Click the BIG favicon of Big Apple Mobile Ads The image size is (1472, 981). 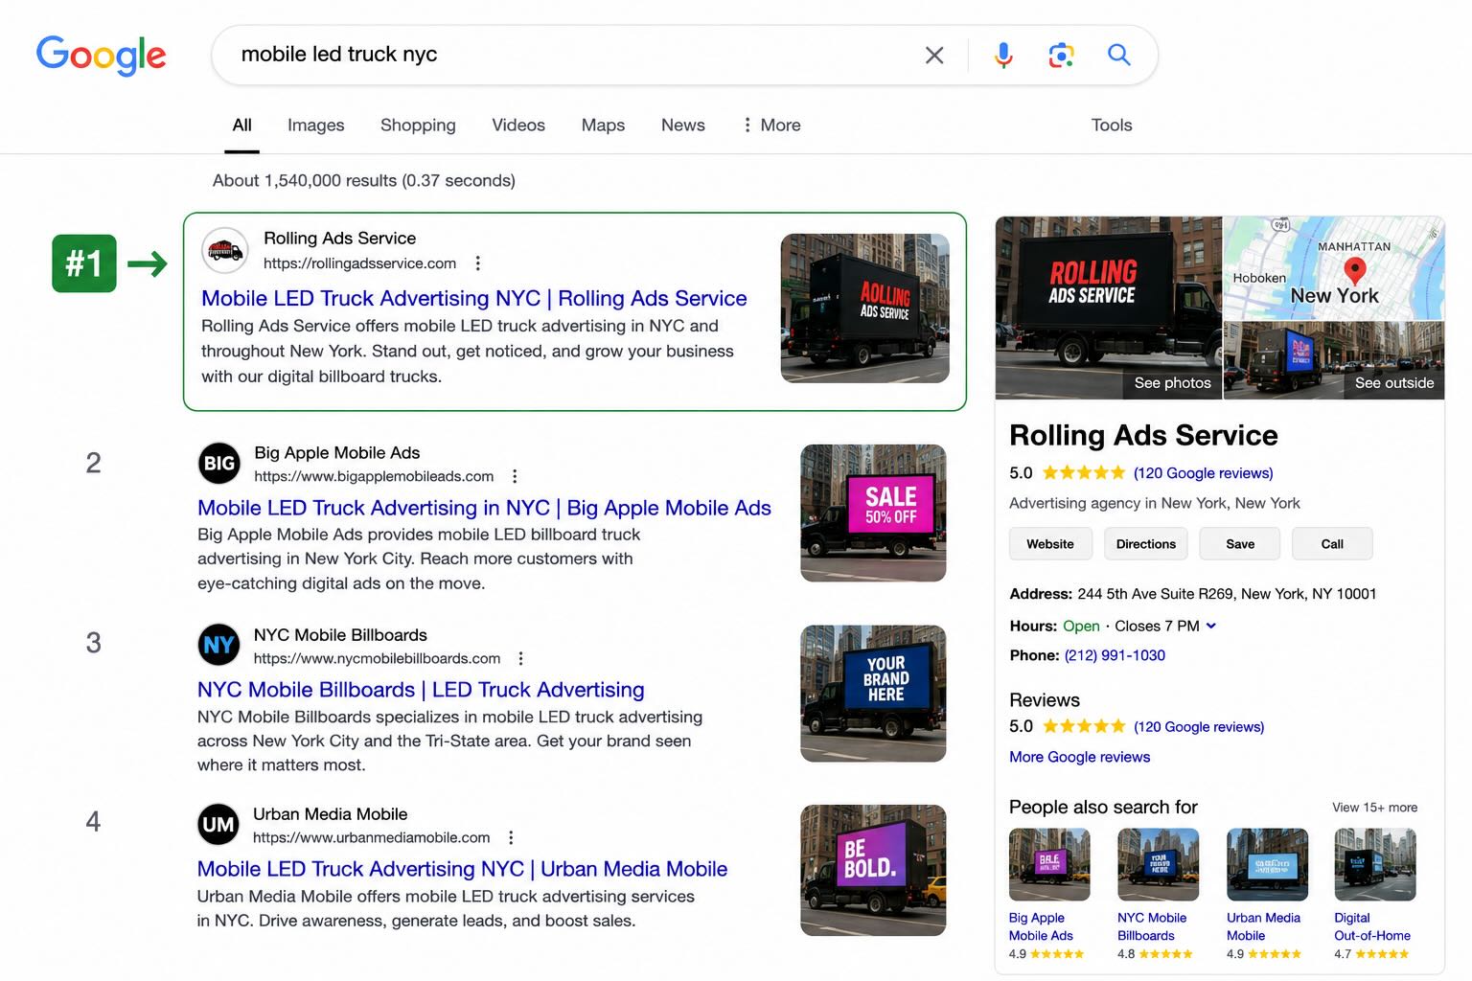pos(219,464)
